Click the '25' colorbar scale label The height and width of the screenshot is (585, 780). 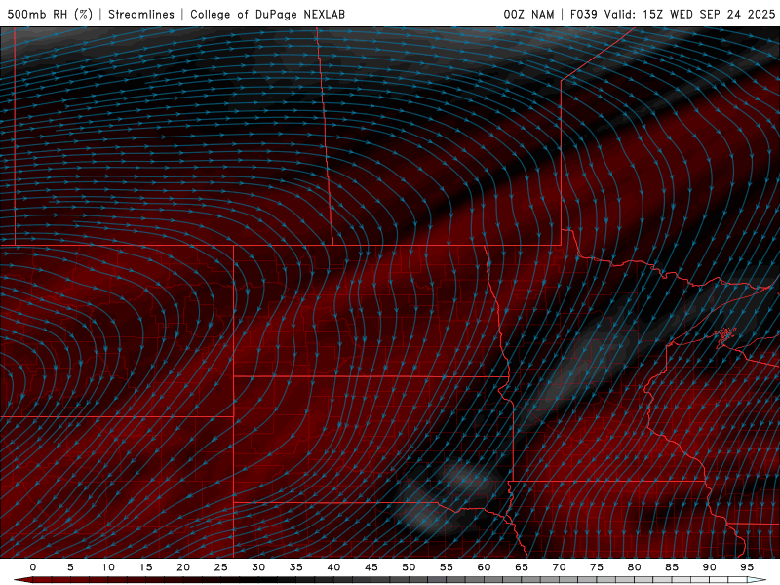pyautogui.click(x=221, y=567)
